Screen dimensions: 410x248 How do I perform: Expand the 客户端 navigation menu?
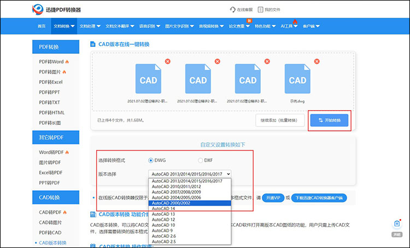tap(311, 26)
